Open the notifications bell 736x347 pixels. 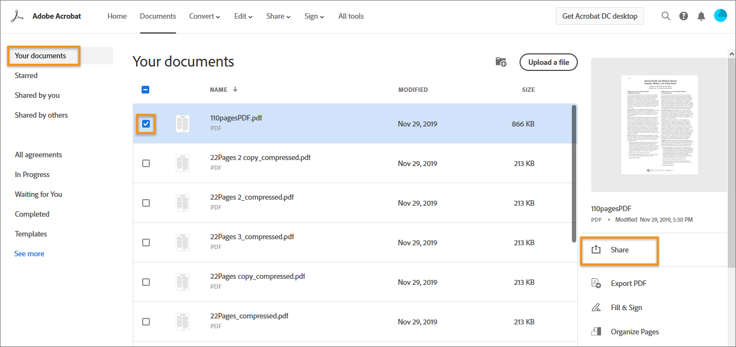701,16
